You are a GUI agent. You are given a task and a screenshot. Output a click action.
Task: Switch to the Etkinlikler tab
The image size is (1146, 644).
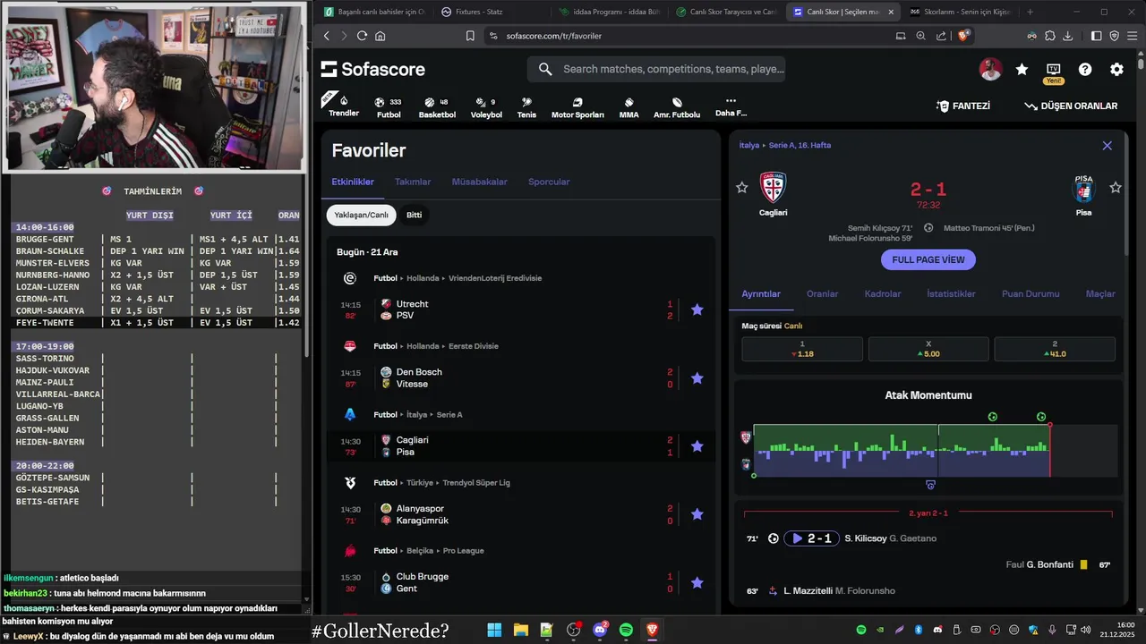tap(353, 182)
